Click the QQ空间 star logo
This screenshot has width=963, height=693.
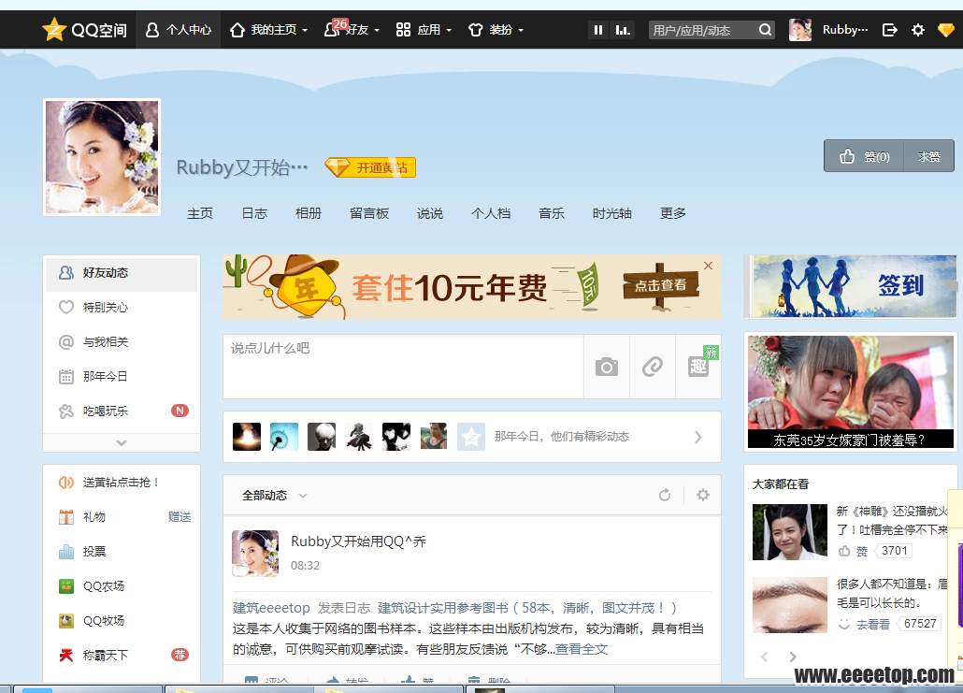pyautogui.click(x=54, y=30)
